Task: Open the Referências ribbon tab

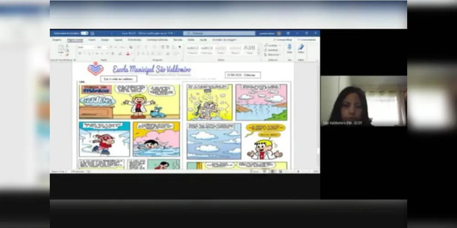Action: pos(134,40)
